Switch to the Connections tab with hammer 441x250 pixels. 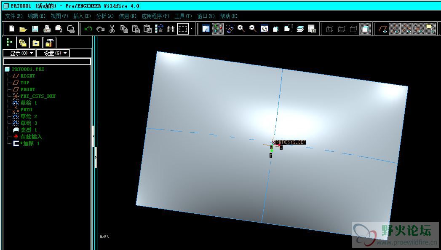tap(50, 43)
